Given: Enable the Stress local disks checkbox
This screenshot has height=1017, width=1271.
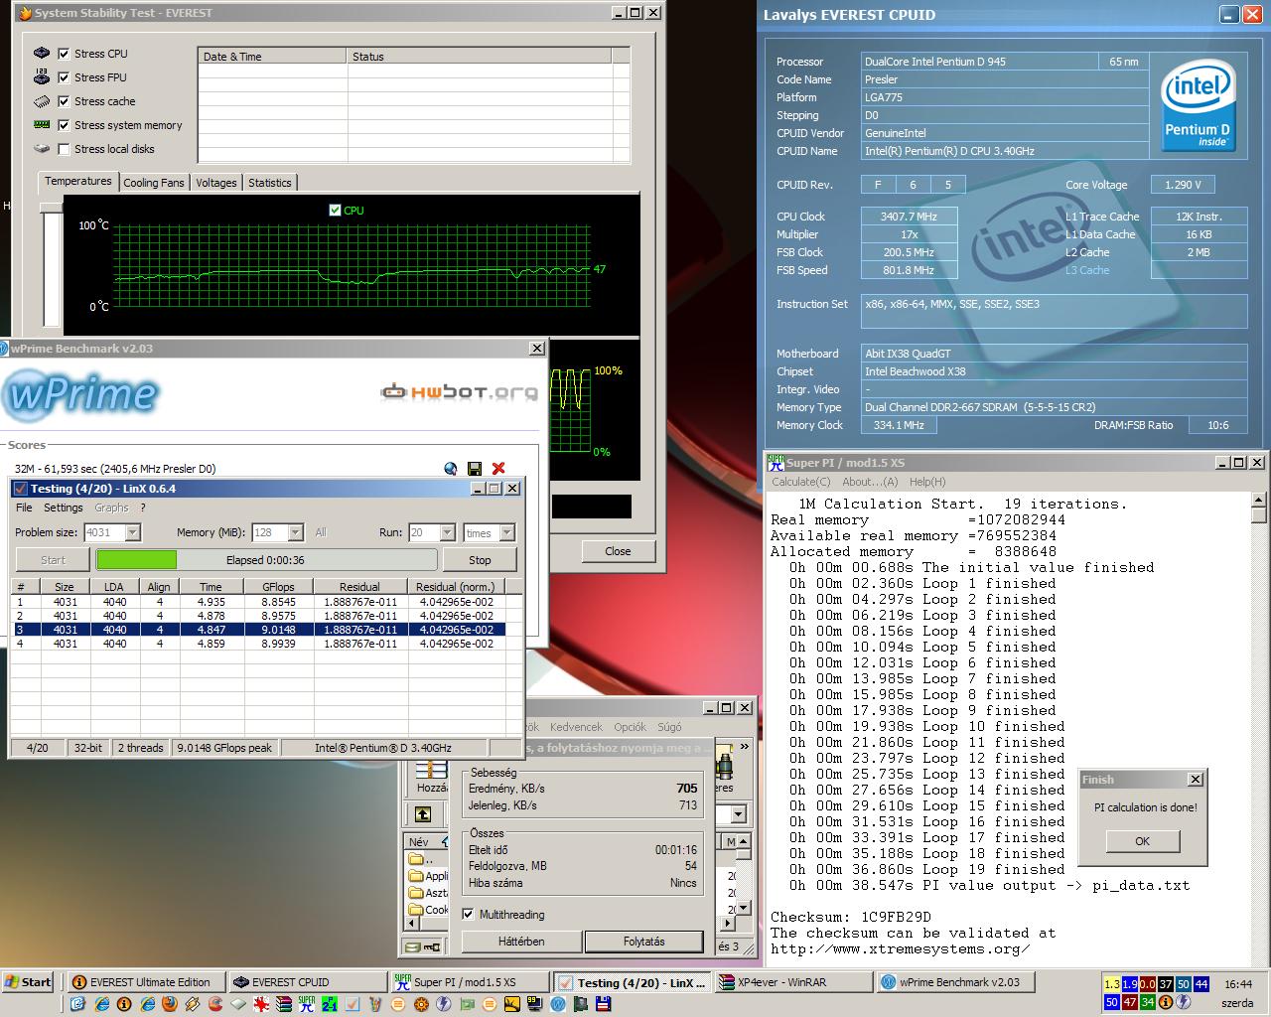Looking at the screenshot, I should (x=65, y=149).
